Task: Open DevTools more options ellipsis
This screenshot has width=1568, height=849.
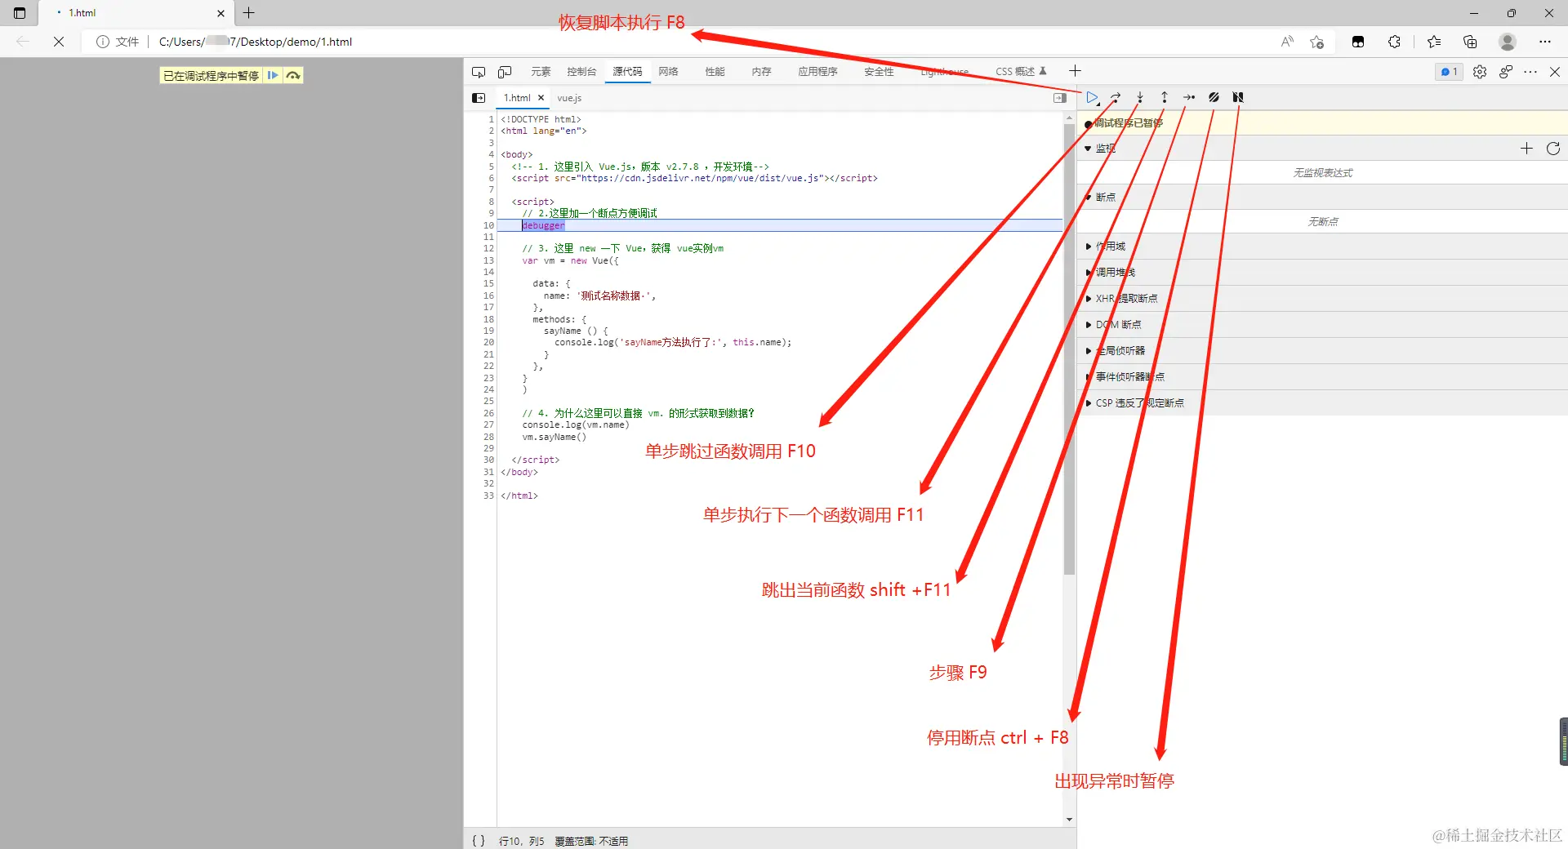Action: pos(1530,72)
